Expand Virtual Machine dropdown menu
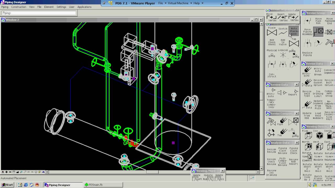The width and height of the screenshot is (335, 188). click(180, 3)
